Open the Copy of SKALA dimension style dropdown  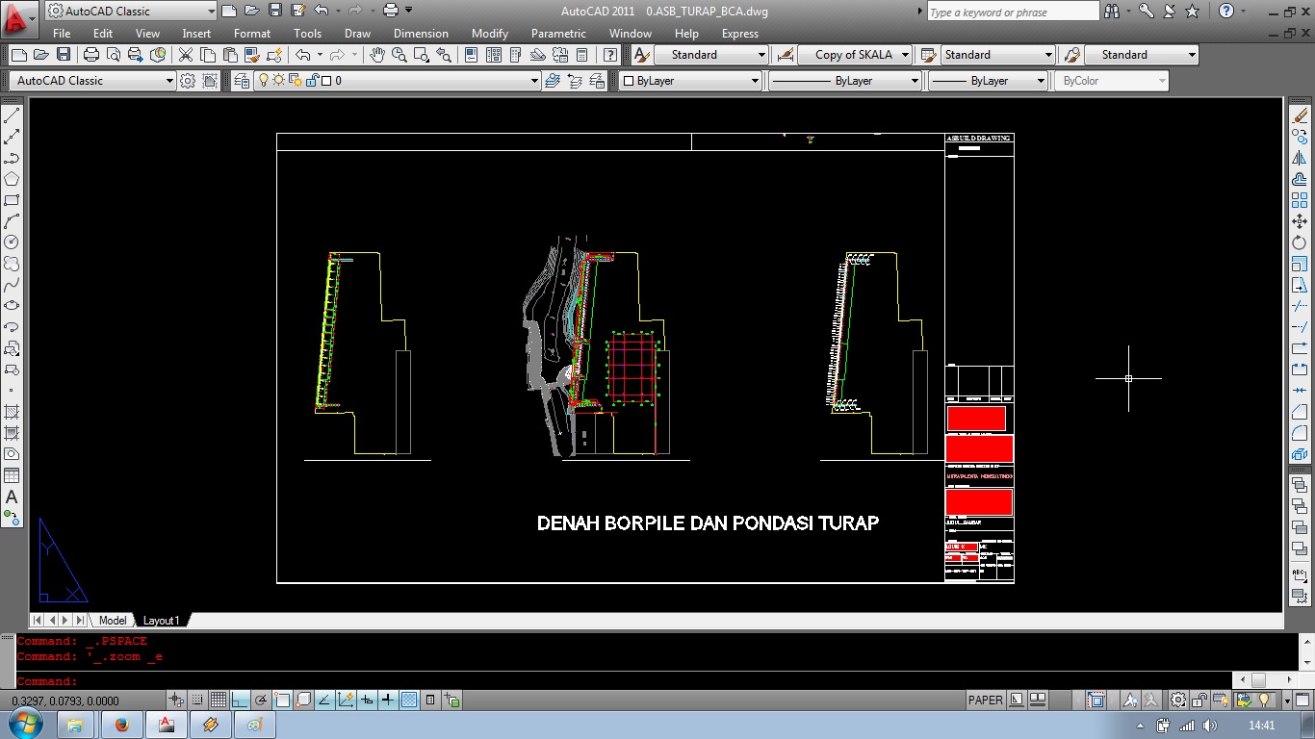[905, 55]
